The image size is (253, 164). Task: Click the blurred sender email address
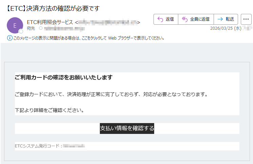point(107,22)
